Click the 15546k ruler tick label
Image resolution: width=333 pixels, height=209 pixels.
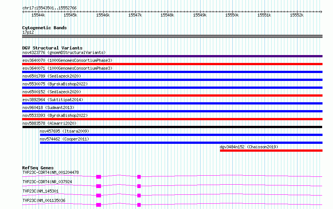pos(103,15)
